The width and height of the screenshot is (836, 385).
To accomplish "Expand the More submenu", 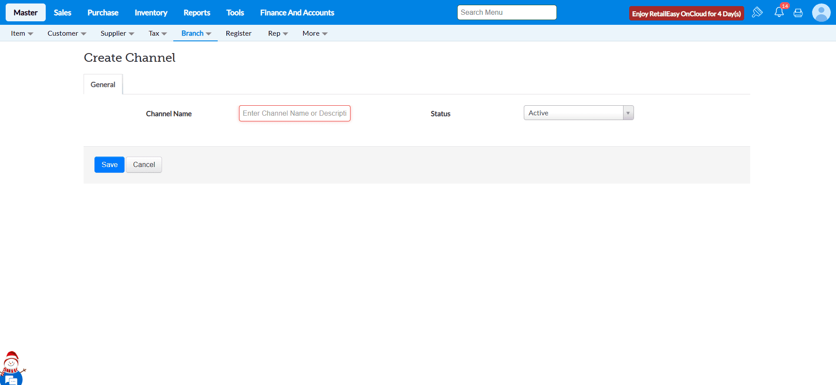I will coord(315,33).
